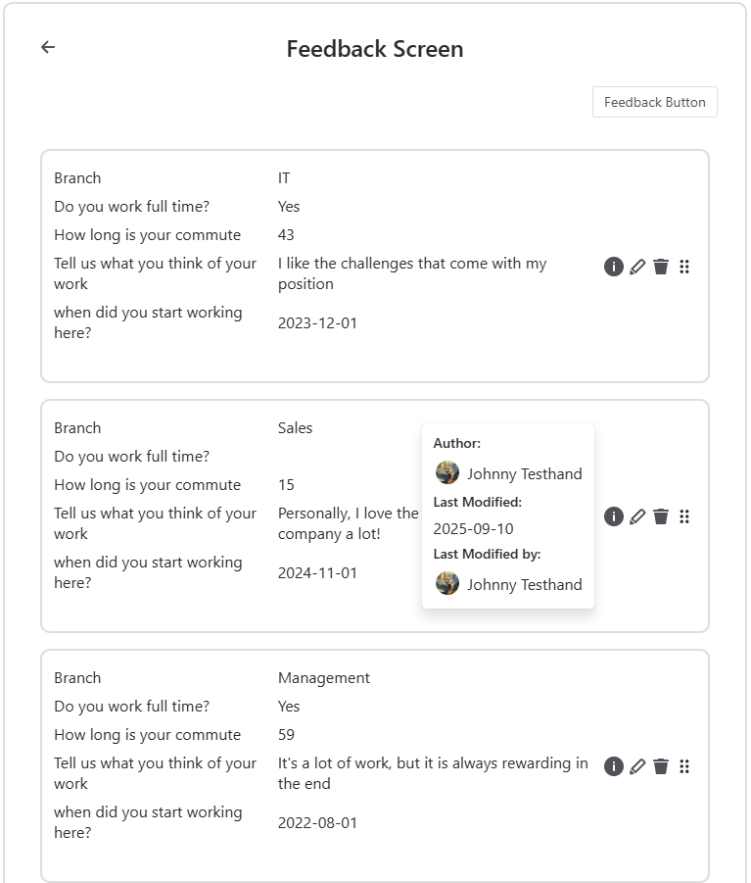
Task: Delete the Sales branch feedback entry
Action: pos(661,516)
